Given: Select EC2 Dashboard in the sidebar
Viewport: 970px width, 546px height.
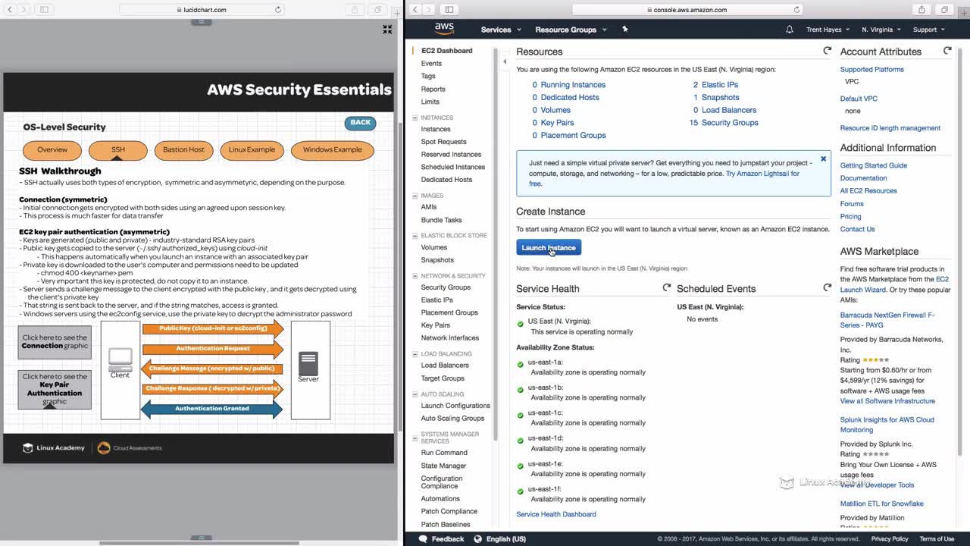Looking at the screenshot, I should [x=446, y=51].
